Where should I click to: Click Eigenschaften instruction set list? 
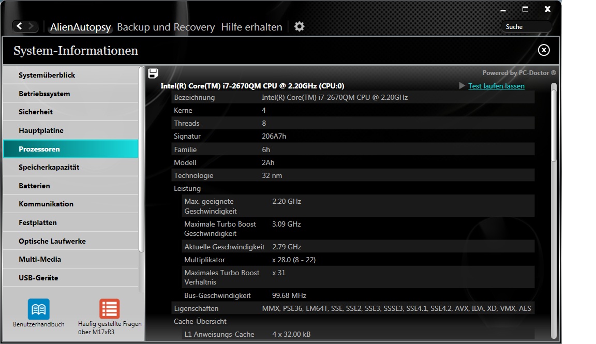[396, 308]
